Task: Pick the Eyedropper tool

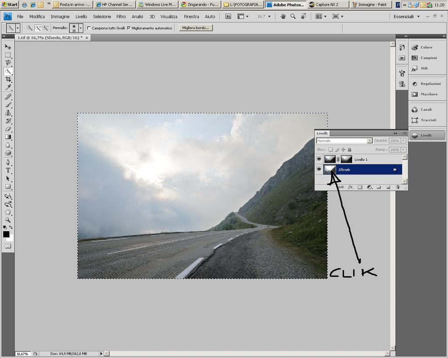Action: [x=8, y=88]
